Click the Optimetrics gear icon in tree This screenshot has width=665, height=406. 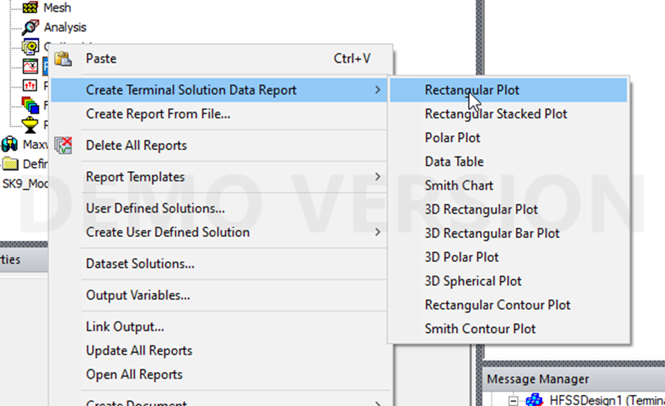(30, 47)
